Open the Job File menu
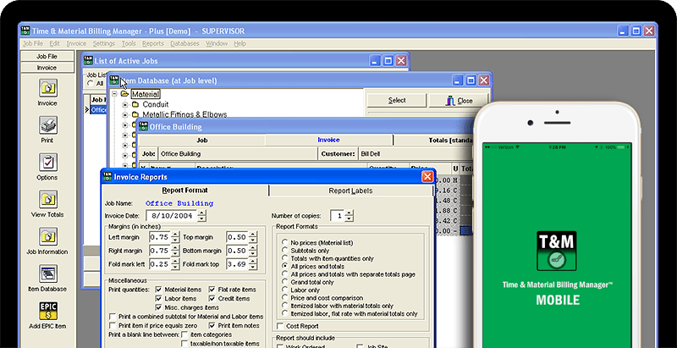This screenshot has height=348, width=677. point(33,44)
